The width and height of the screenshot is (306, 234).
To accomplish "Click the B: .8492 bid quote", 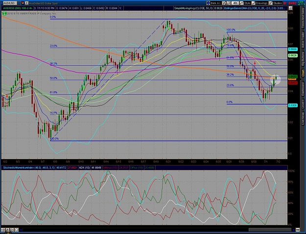I will [290, 3].
